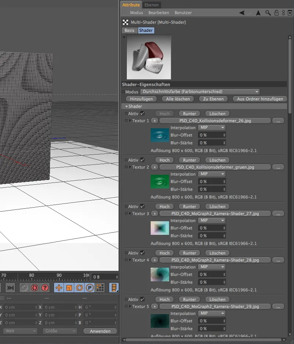The width and height of the screenshot is (294, 344).
Task: Open the Interpolation MIP dropdown for Textur 2
Action: (212, 174)
